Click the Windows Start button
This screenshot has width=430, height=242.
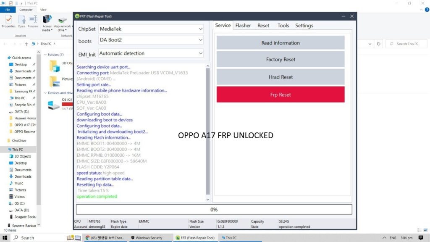5,238
